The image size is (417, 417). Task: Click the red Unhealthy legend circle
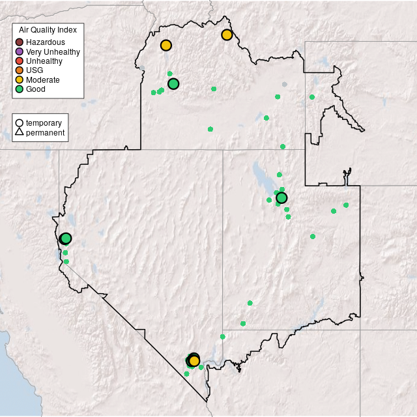pyautogui.click(x=20, y=61)
